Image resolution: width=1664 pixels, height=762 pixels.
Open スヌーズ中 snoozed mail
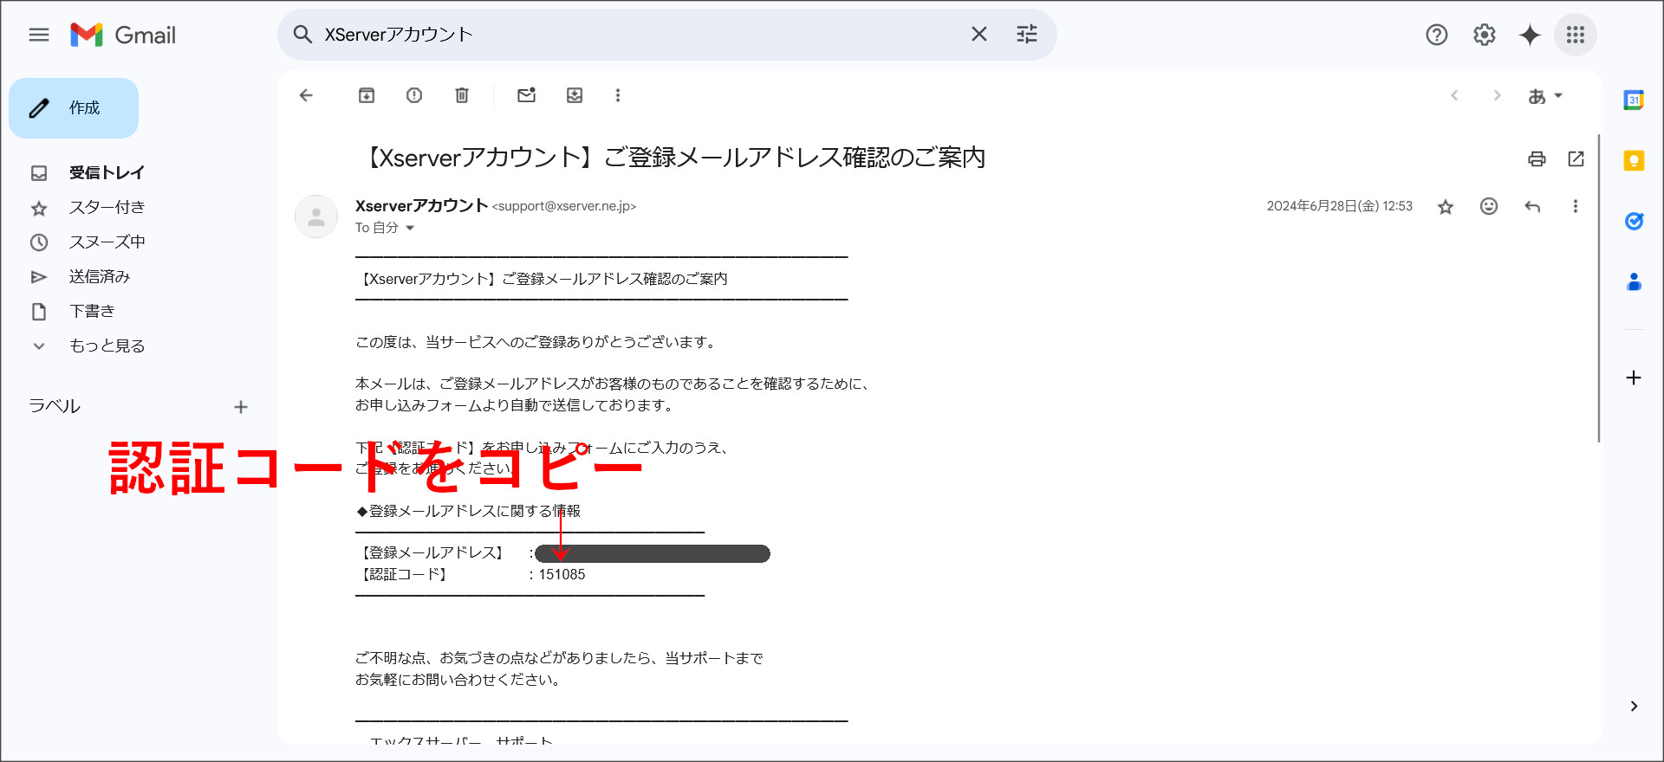point(107,242)
